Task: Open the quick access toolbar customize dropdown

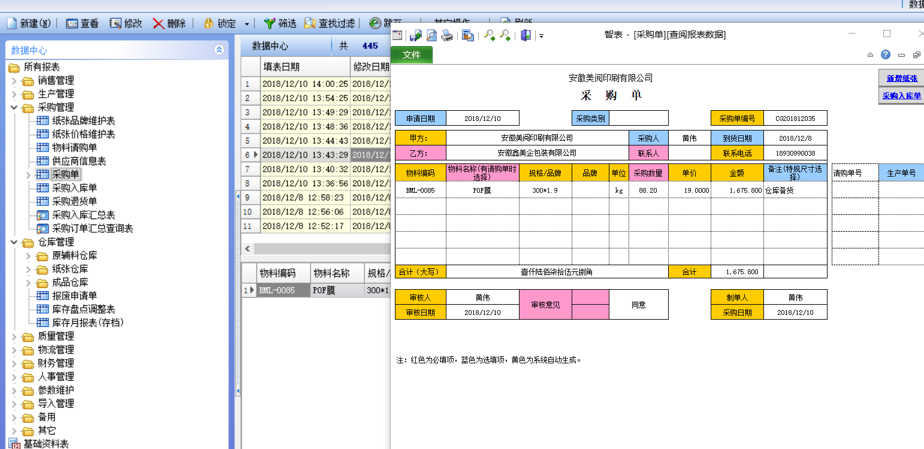Action: [541, 37]
